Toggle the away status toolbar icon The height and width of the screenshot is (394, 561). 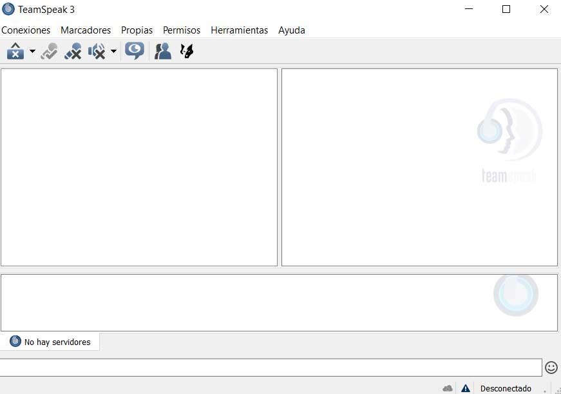49,51
